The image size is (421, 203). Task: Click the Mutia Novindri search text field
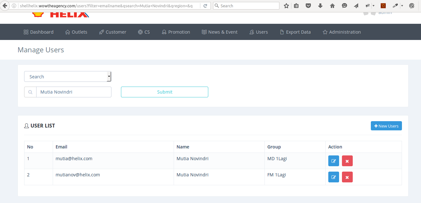[73, 92]
